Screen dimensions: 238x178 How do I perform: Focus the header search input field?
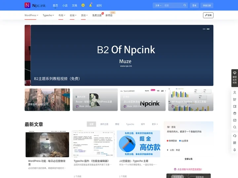click(173, 6)
